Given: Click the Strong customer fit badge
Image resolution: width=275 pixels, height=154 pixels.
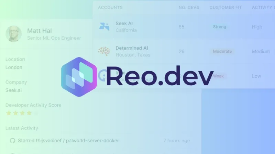Looking at the screenshot, I should pos(219,27).
